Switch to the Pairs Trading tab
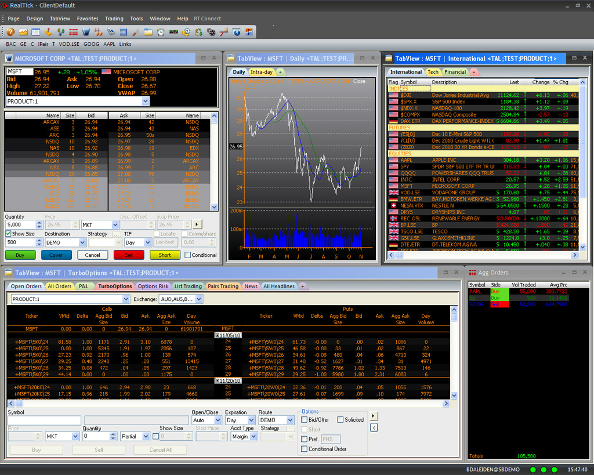 [223, 287]
